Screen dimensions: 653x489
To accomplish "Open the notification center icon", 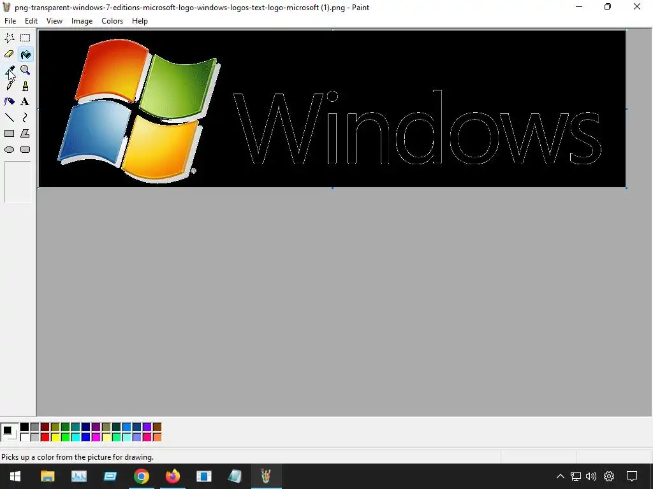I will 632,476.
